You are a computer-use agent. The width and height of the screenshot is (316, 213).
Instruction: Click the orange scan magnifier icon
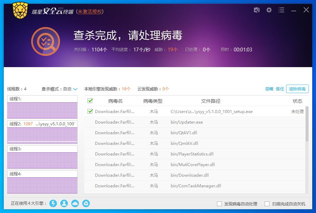(x=46, y=41)
